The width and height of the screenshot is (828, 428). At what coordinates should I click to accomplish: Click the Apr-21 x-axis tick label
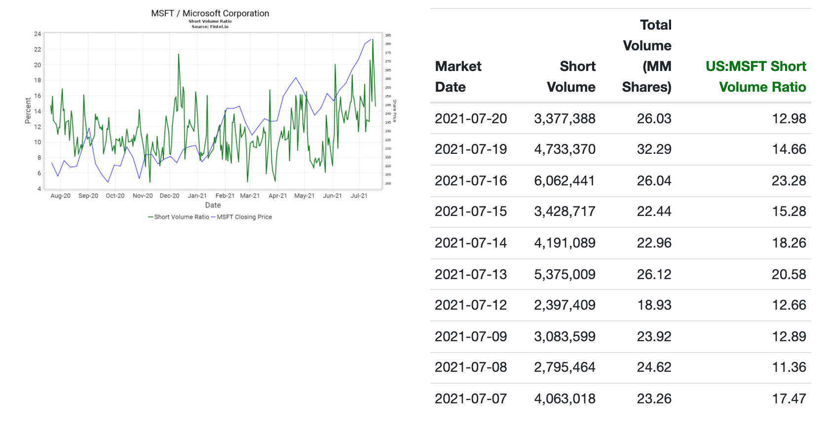(x=278, y=196)
